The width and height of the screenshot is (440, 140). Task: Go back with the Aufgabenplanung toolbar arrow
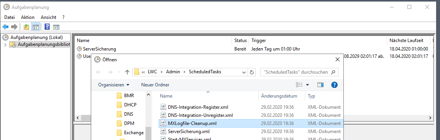[x=5, y=27]
